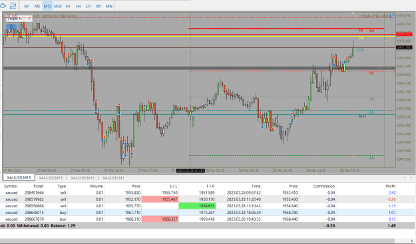The width and height of the screenshot is (416, 244).
Task: Select trade row with ticket 298648015
Action: tap(207, 213)
